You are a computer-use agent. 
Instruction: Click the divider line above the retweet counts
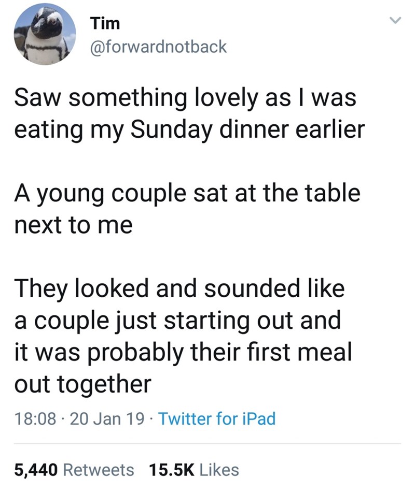pyautogui.click(x=208, y=444)
